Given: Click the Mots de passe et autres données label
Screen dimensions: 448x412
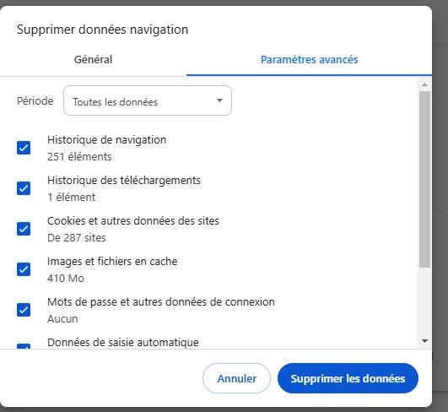Looking at the screenshot, I should [161, 302].
